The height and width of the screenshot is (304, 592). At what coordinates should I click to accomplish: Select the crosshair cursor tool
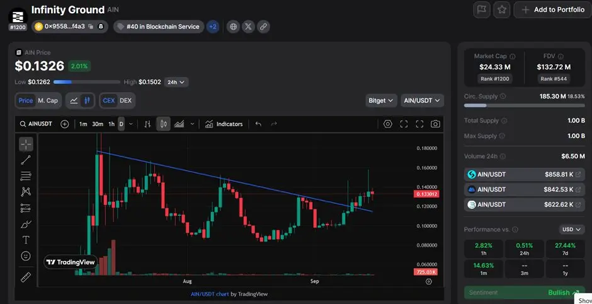(26, 144)
